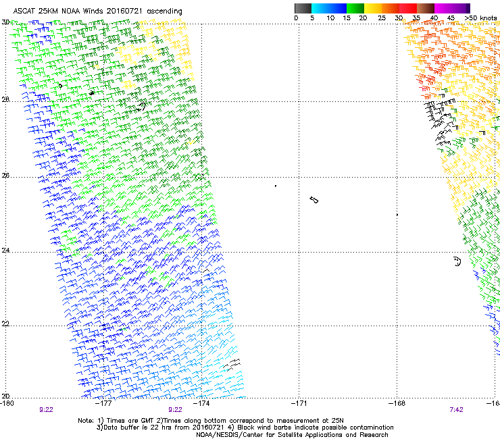Select the blue 10-15 knots legend segment

(338, 8)
